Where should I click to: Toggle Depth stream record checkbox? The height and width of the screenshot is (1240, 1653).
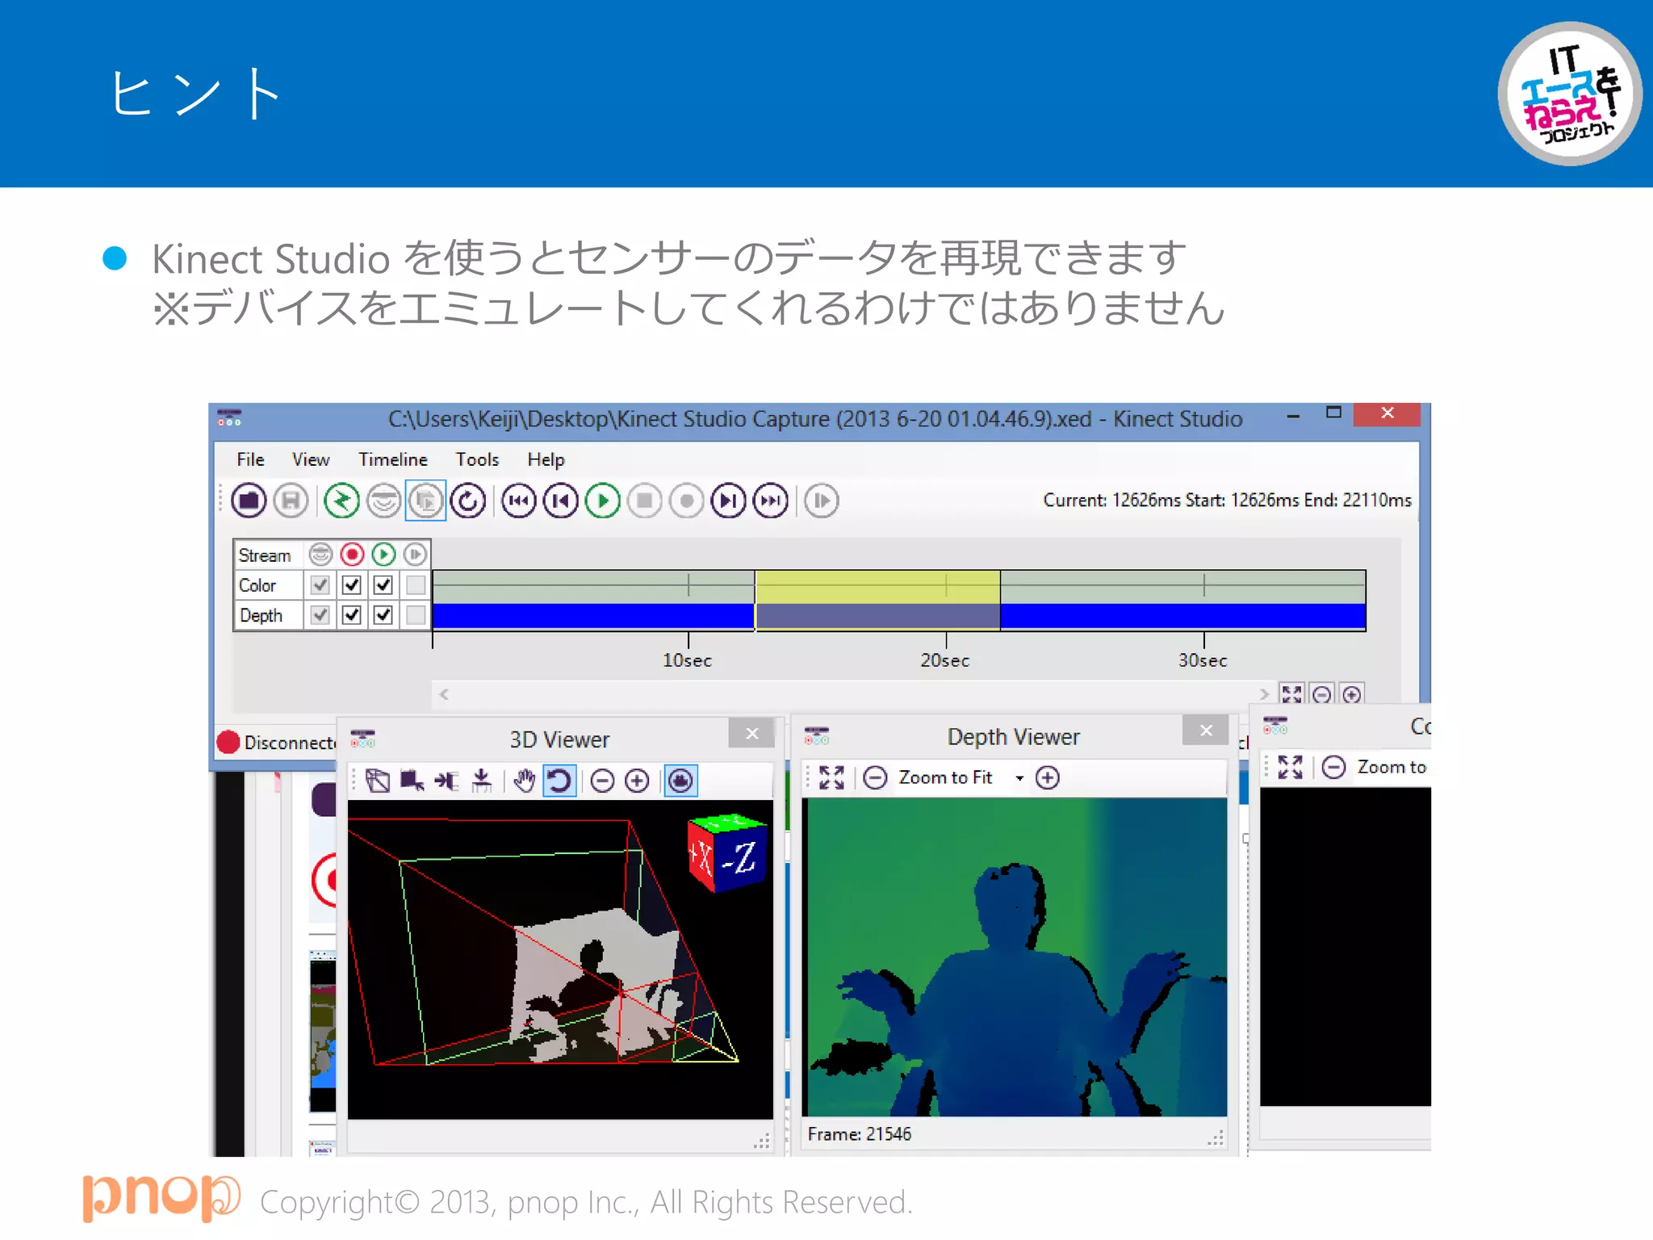tap(352, 615)
